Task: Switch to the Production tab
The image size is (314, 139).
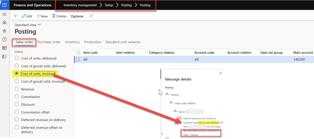Action: (93, 42)
